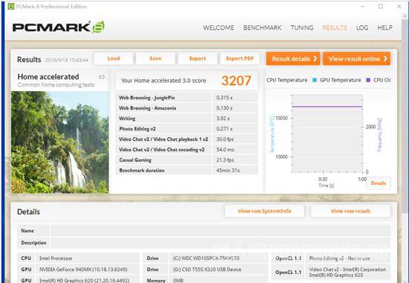
Task: Minimize the PCMark 8 window
Action: pyautogui.click(x=363, y=7)
